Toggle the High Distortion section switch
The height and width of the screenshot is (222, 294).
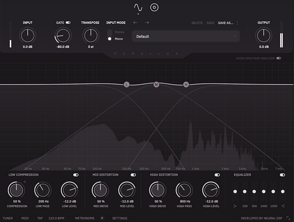coord(217,175)
